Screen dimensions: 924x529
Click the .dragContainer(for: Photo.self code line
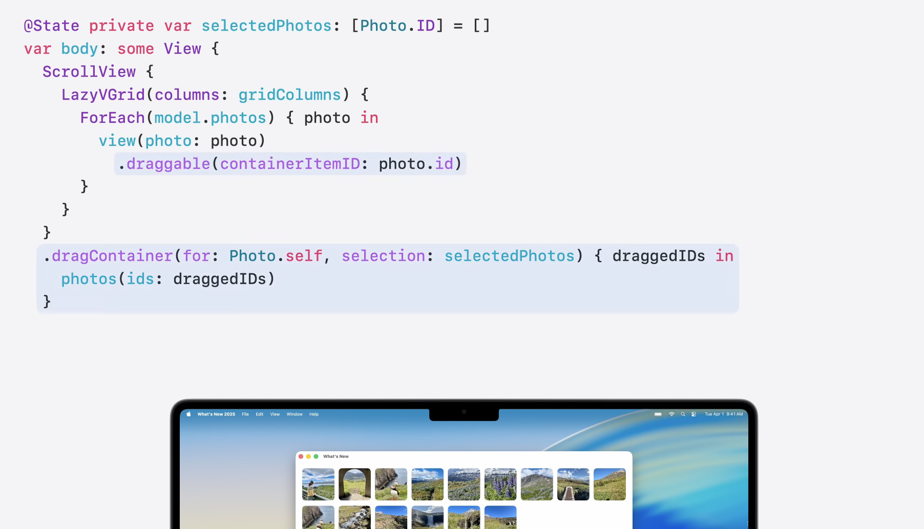388,256
